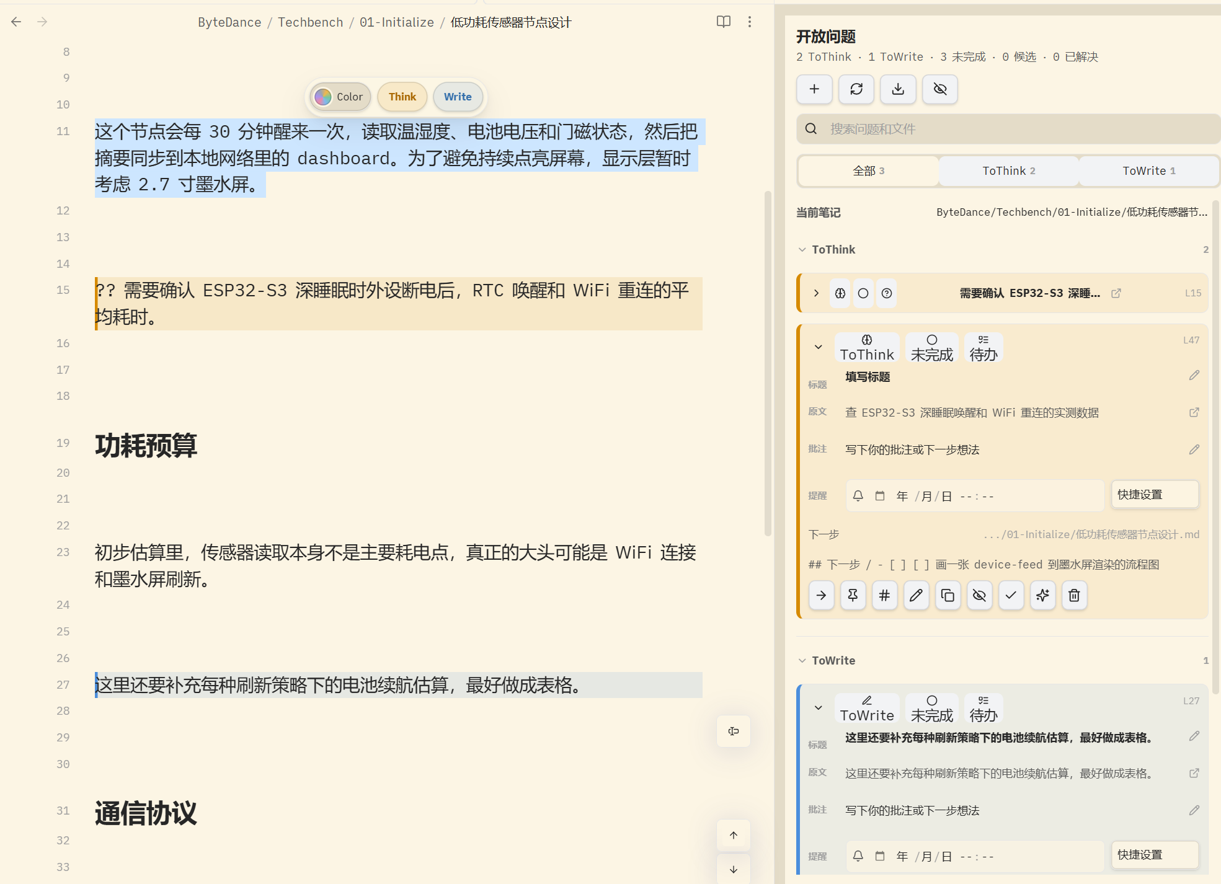
Task: Open the note's more options menu
Action: 750,22
